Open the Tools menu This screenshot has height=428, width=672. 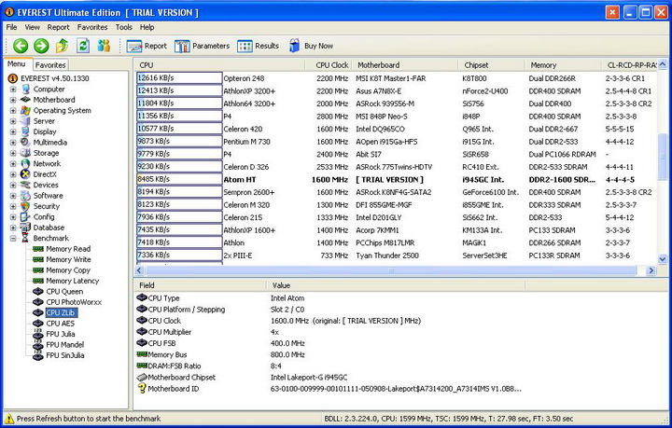click(x=124, y=27)
